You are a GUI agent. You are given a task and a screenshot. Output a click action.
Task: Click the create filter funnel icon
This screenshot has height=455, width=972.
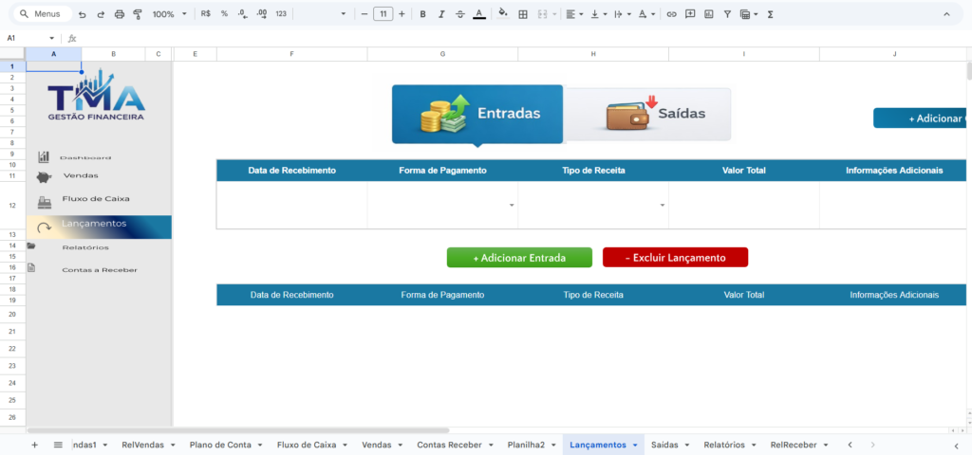[x=727, y=14]
